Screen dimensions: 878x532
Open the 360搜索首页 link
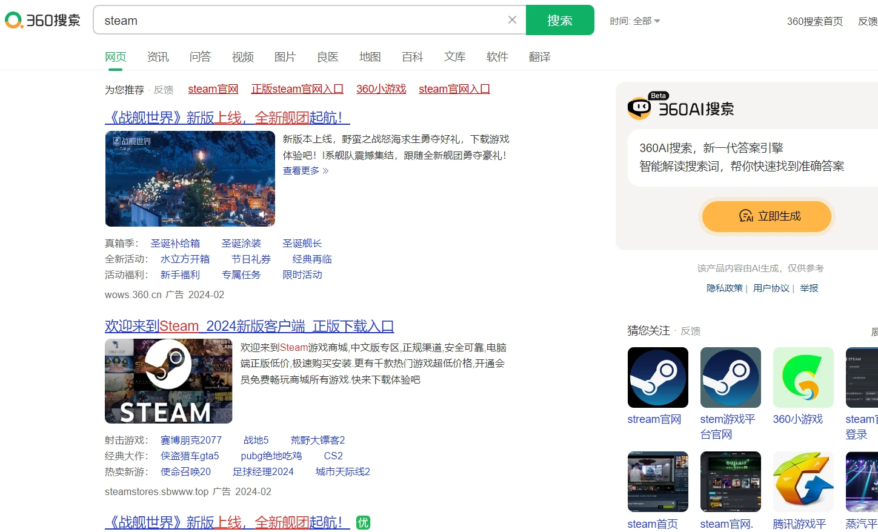coord(814,21)
